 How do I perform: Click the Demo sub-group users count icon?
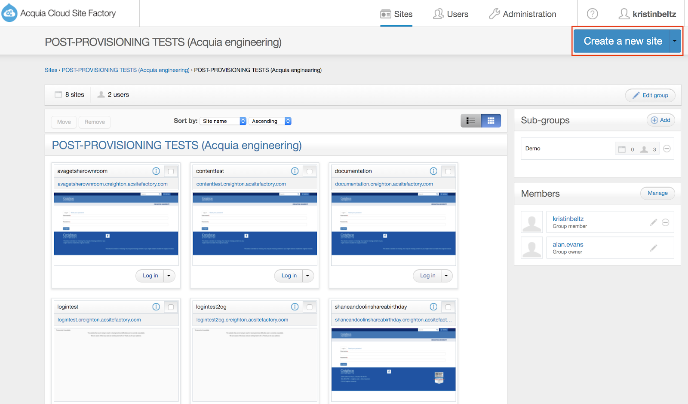click(x=644, y=149)
